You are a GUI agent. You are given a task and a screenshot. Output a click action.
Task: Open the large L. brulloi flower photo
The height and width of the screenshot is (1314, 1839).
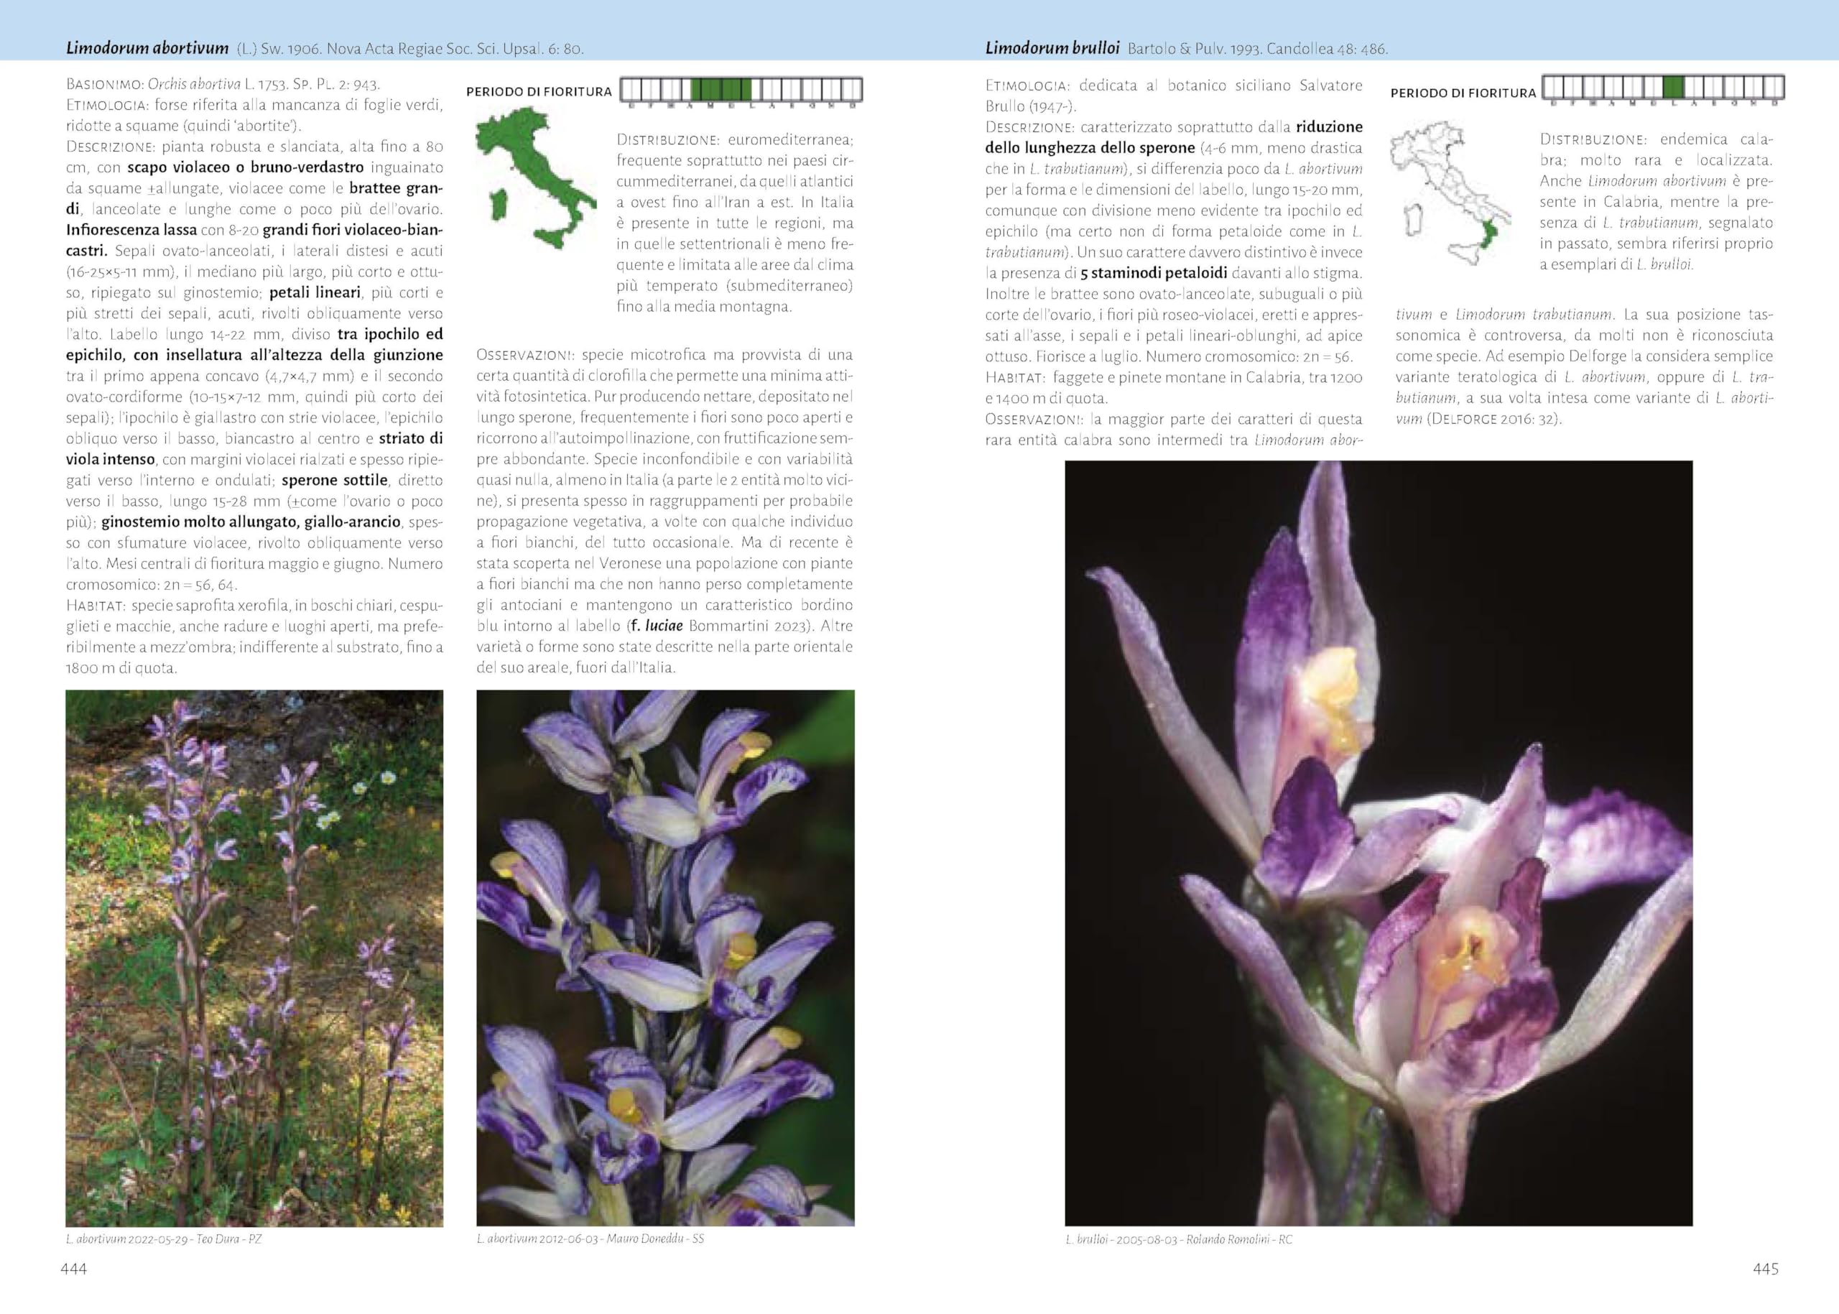(x=1379, y=843)
